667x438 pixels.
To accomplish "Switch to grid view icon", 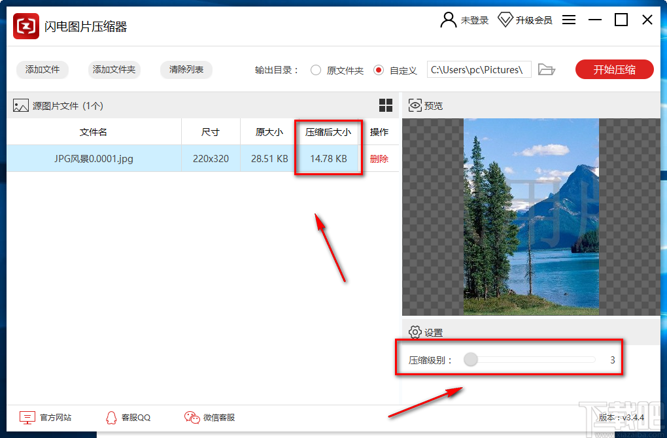I will pos(386,105).
